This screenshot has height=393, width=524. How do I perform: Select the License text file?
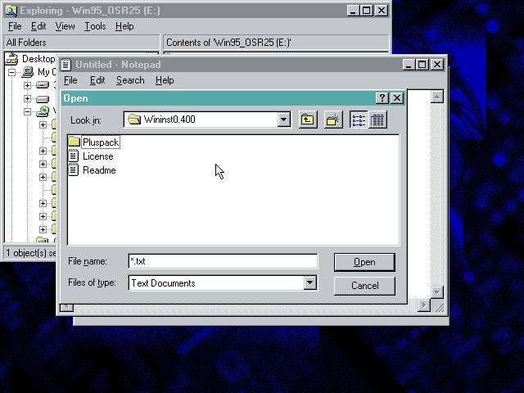pyautogui.click(x=91, y=156)
